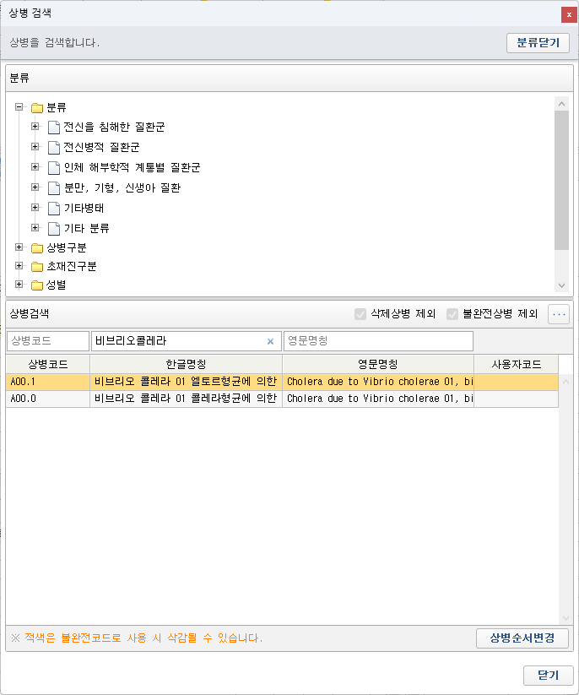Click the 상병순서변경 button

(522, 638)
